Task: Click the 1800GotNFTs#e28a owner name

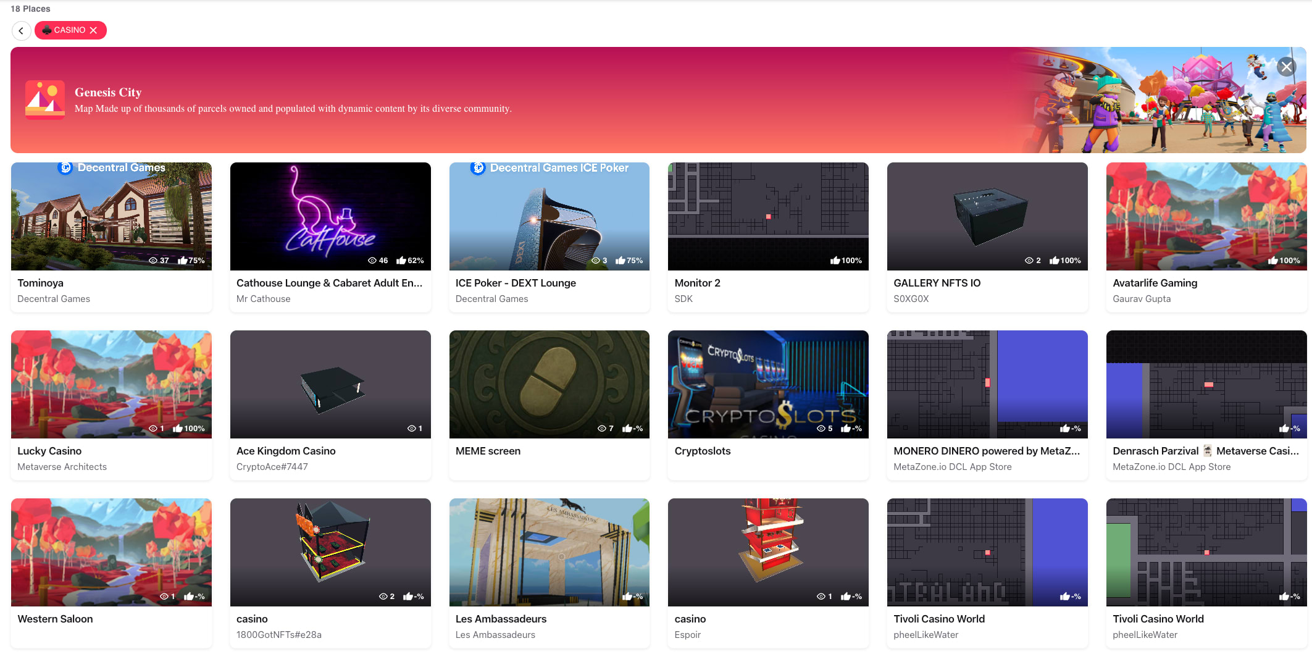Action: tap(278, 635)
